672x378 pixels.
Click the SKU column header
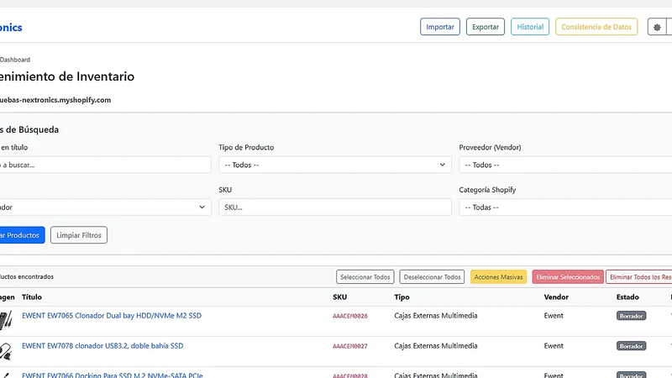point(340,297)
